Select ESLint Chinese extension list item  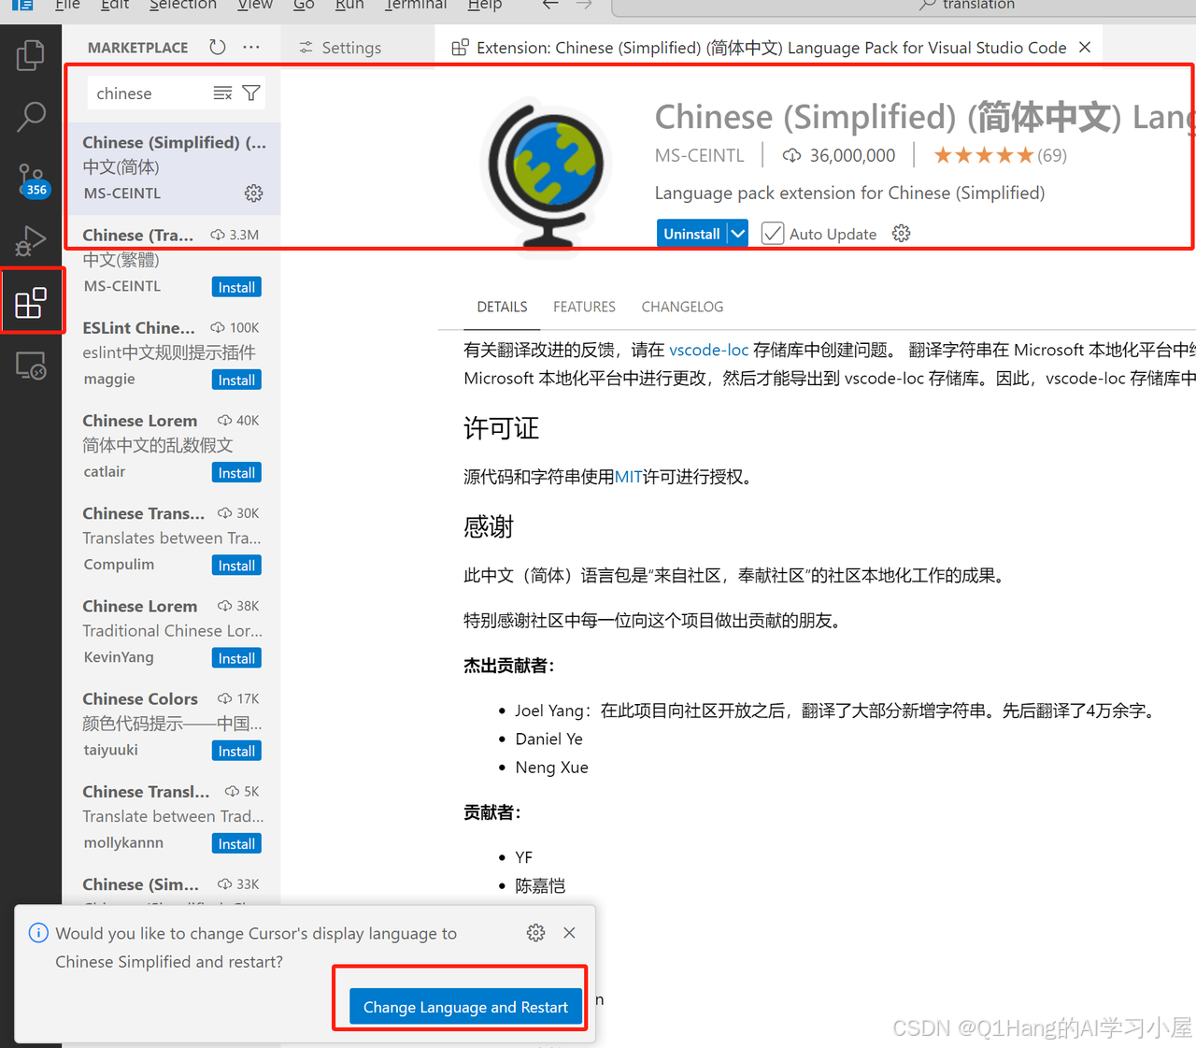coord(172,353)
